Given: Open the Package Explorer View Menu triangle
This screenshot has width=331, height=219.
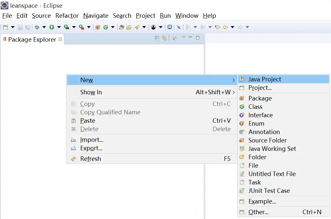Looking at the screenshot, I should (184, 37).
